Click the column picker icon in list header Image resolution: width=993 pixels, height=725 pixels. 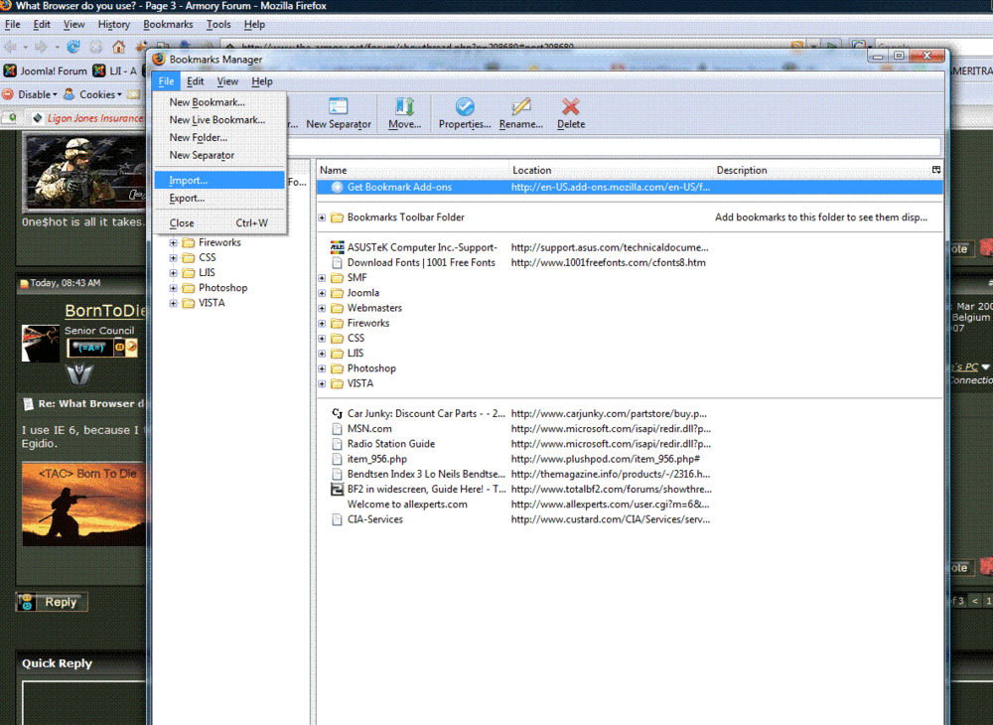tap(935, 170)
